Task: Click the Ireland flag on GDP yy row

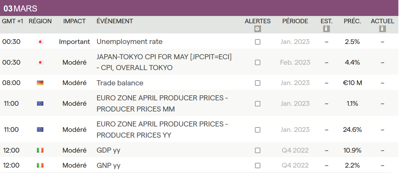Action: coord(40,150)
